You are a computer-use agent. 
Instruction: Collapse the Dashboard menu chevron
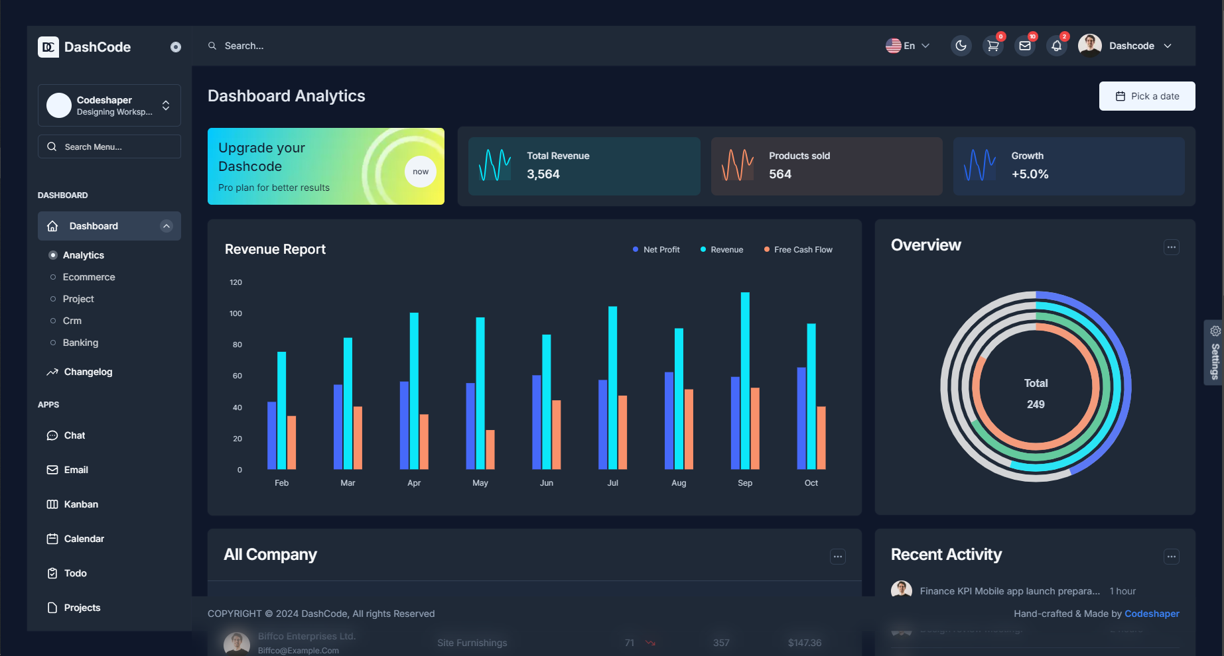pyautogui.click(x=167, y=226)
